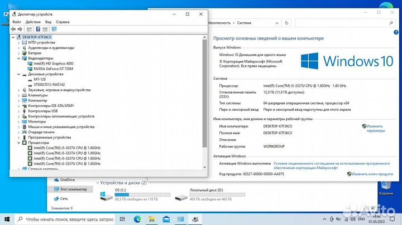Click the Control Panel search field

(345, 23)
